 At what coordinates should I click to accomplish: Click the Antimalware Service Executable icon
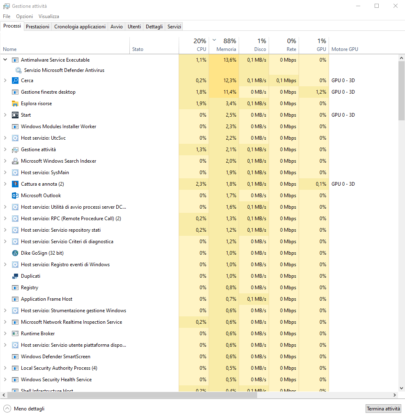coord(15,60)
